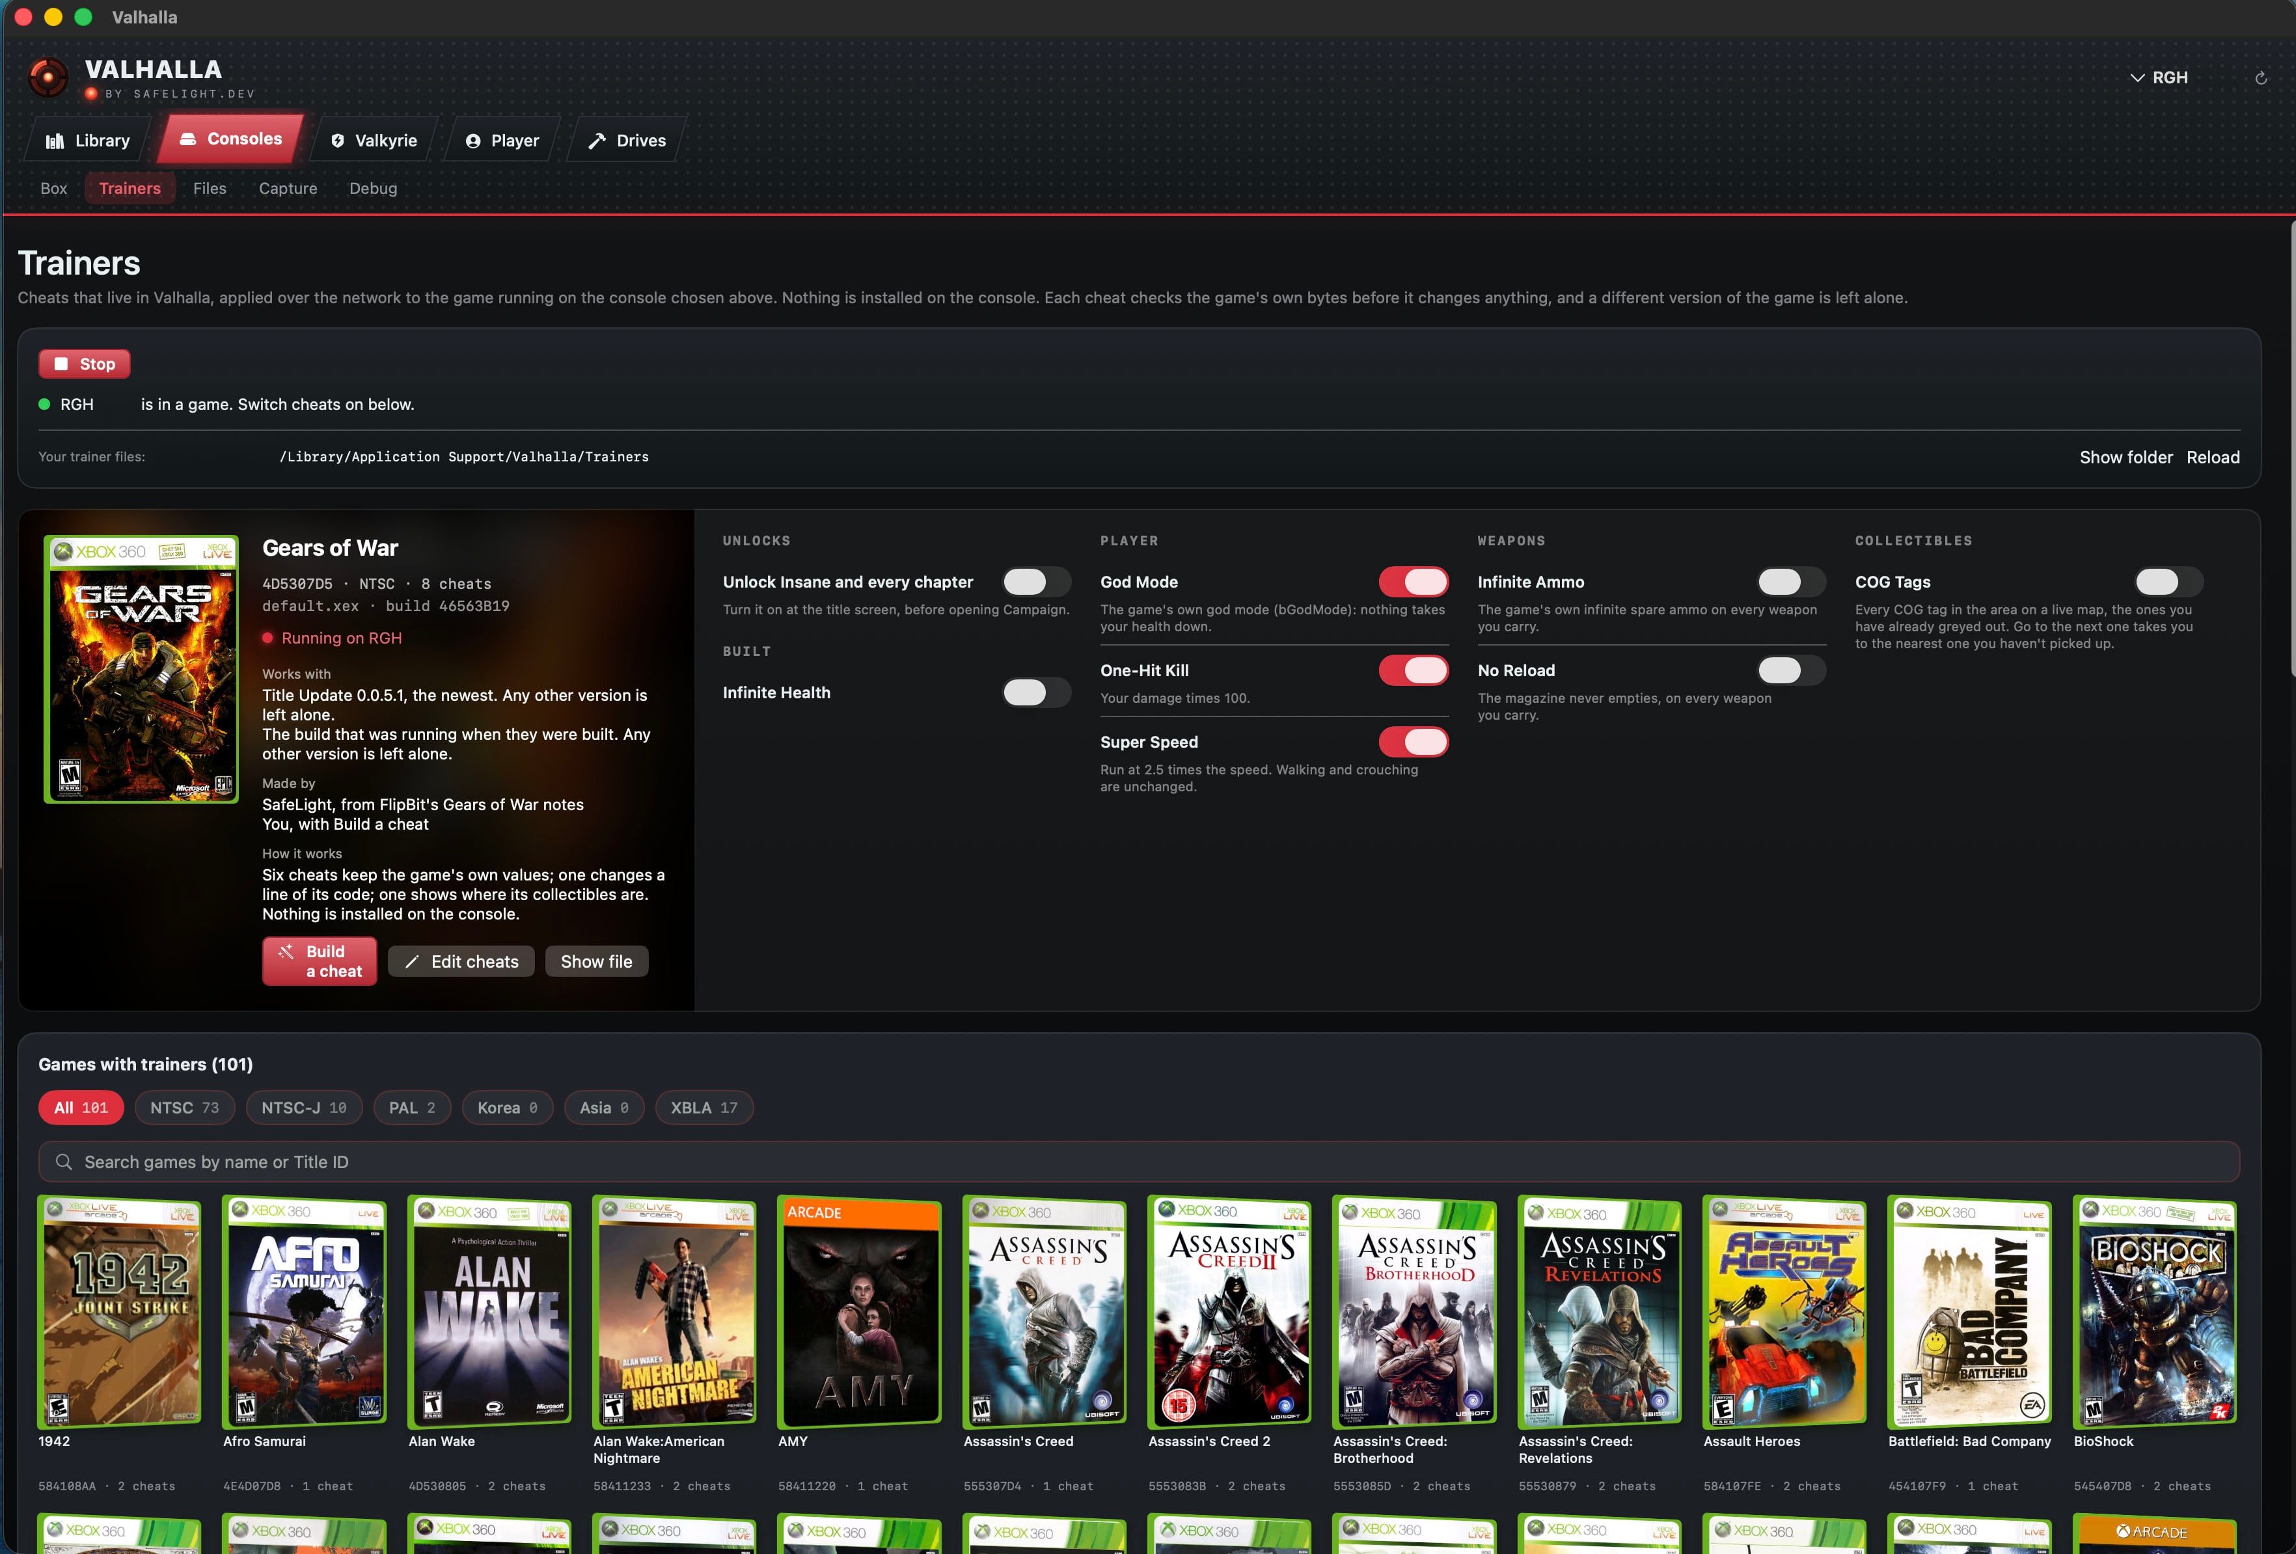This screenshot has height=1554, width=2296.
Task: Switch off Super Speed
Action: [x=1414, y=742]
